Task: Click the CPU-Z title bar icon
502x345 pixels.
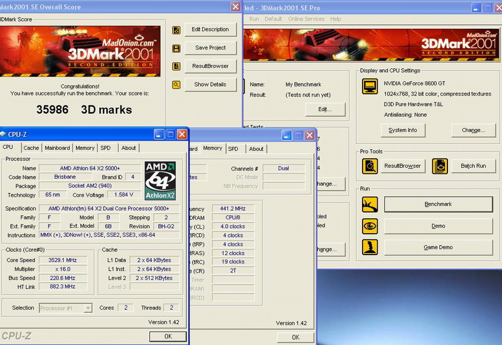Action: tap(3, 134)
